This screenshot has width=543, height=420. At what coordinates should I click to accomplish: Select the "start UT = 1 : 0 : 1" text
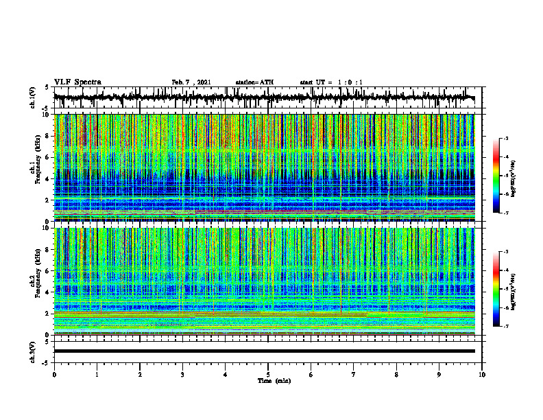click(x=331, y=82)
